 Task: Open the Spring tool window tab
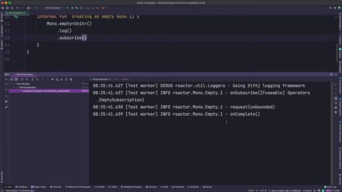tap(207, 187)
